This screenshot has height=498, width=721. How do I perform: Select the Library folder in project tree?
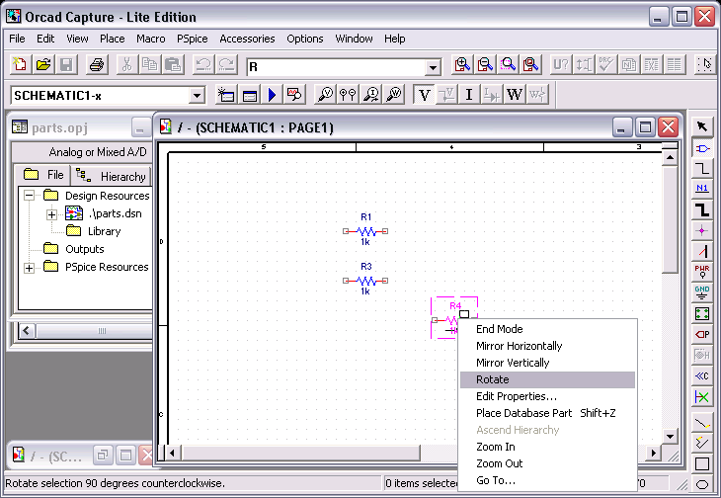pos(104,231)
